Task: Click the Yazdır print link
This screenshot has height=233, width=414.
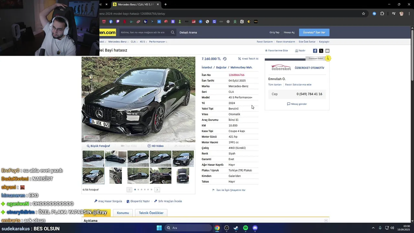Action: point(300,50)
